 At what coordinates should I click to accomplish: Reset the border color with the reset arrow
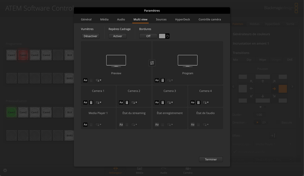168,36
